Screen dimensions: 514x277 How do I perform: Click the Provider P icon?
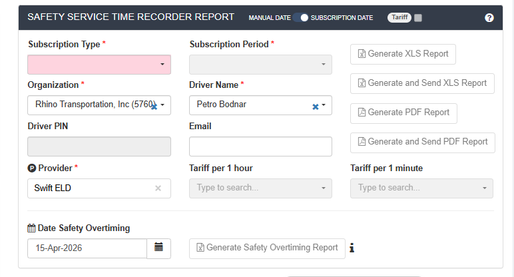pyautogui.click(x=31, y=168)
